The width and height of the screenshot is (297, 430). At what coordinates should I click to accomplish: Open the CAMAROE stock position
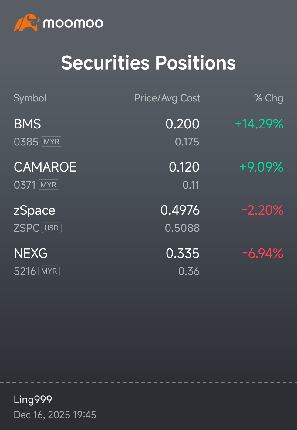pyautogui.click(x=148, y=175)
